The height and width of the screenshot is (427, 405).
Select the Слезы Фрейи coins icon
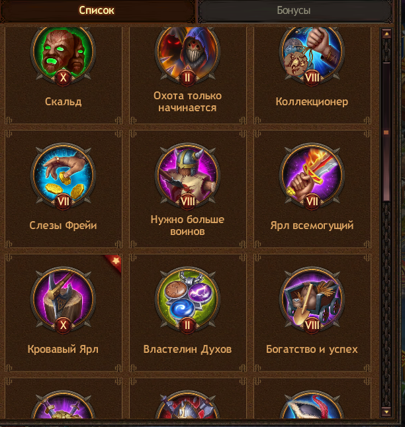[x=63, y=176]
